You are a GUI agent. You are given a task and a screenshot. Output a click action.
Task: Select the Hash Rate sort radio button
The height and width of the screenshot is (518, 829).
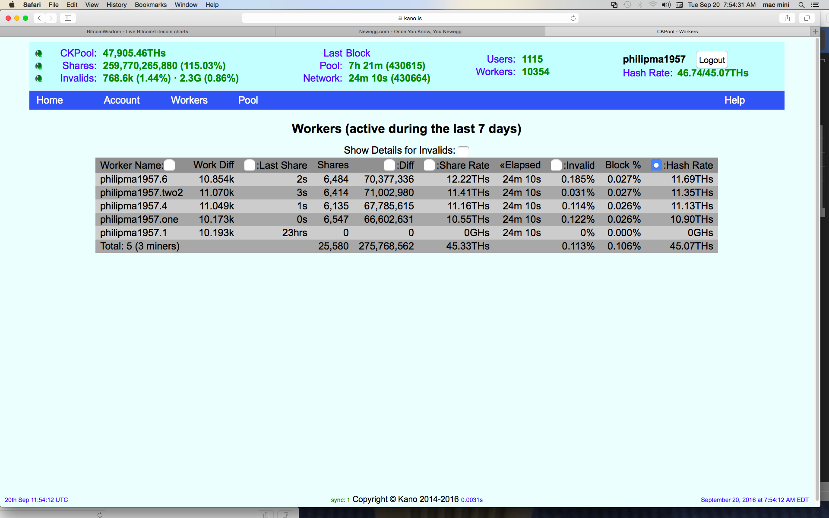[656, 165]
